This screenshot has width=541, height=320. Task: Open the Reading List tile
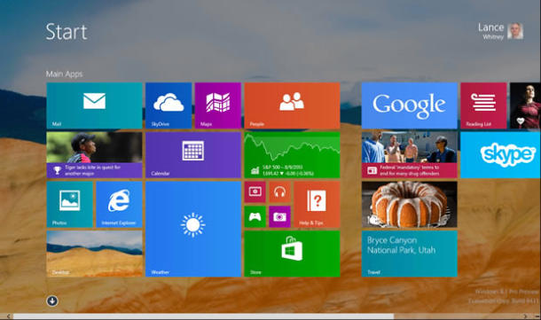point(483,105)
